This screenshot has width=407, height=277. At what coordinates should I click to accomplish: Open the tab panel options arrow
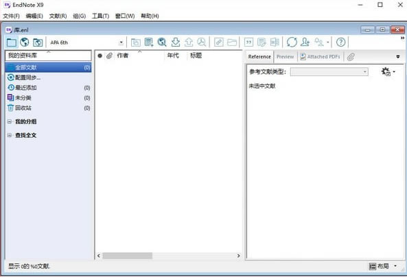pos(398,56)
